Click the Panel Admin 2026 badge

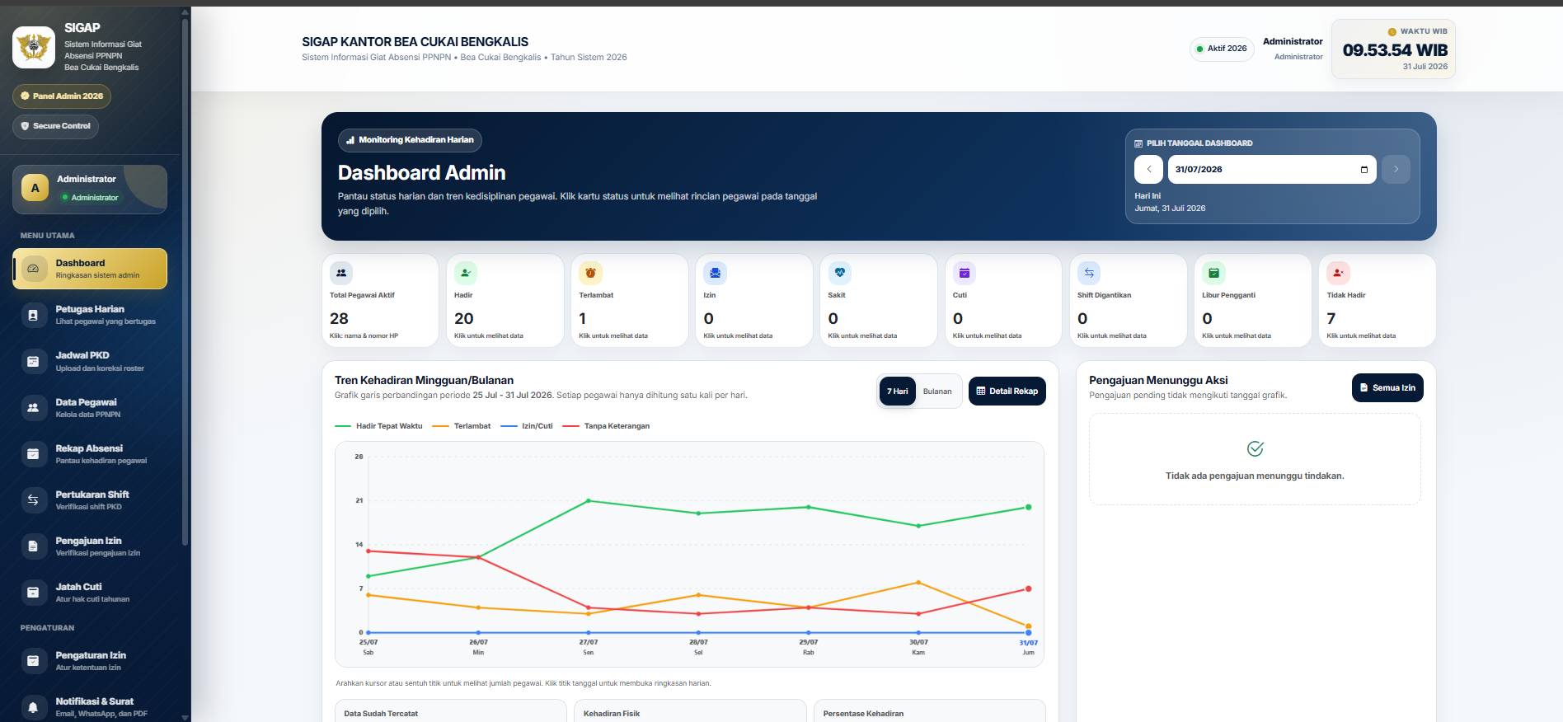pyautogui.click(x=62, y=96)
